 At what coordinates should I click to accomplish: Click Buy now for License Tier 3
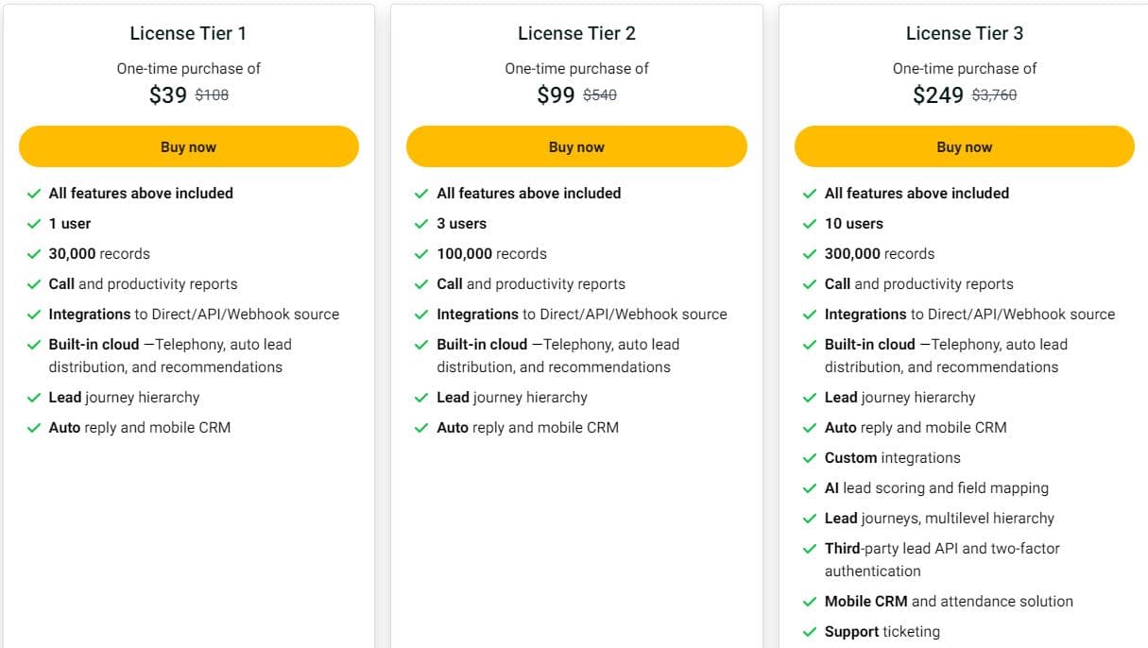(x=964, y=146)
